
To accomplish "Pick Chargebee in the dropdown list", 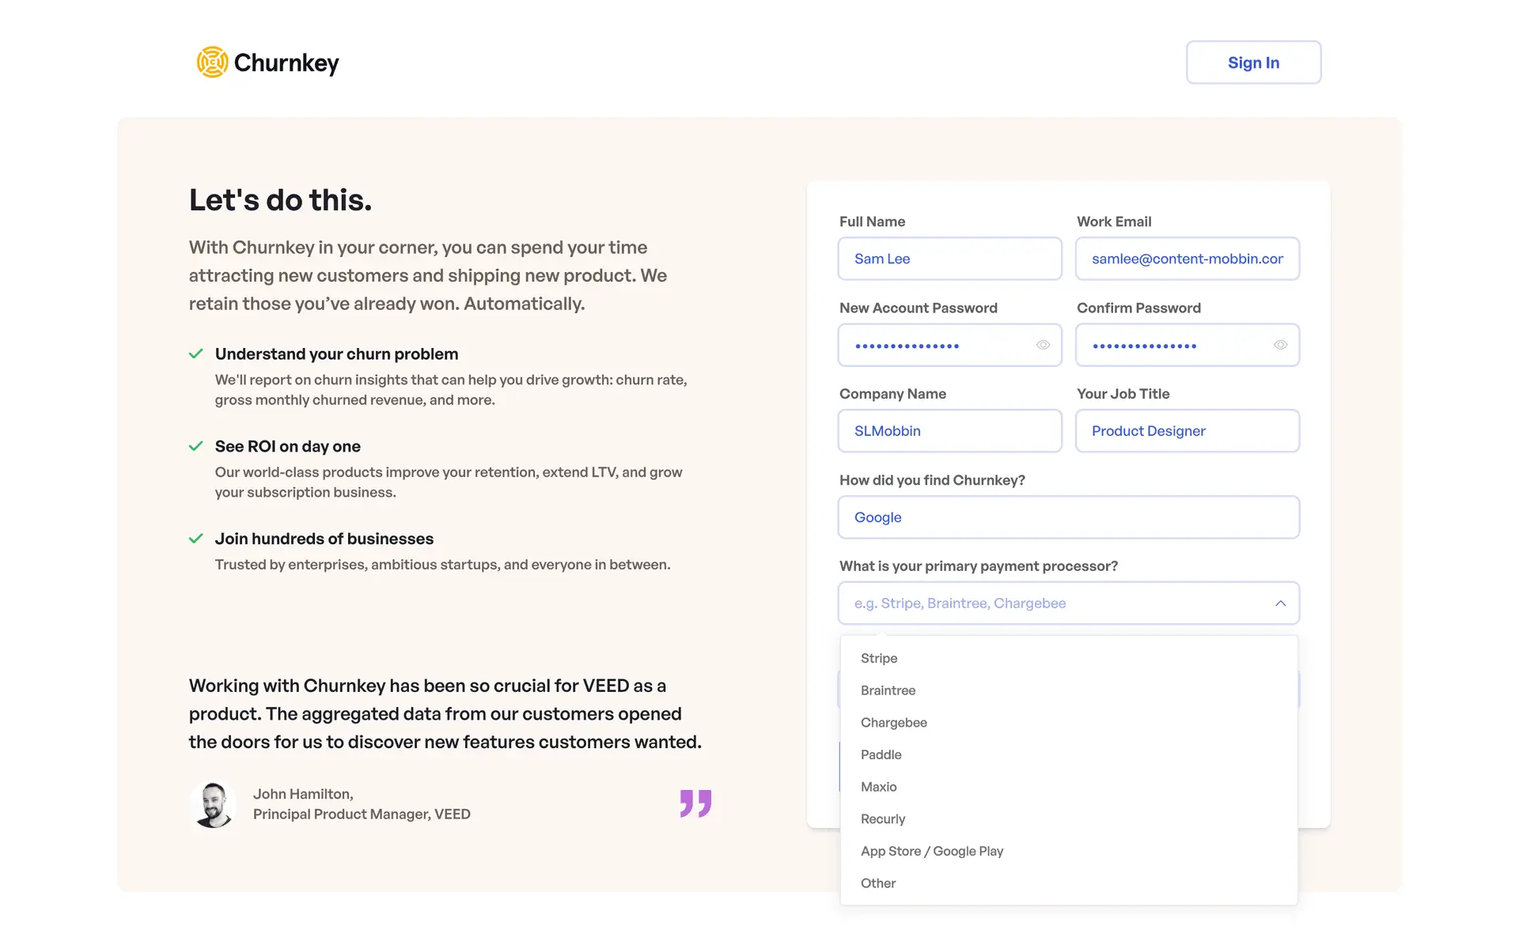I will [893, 723].
